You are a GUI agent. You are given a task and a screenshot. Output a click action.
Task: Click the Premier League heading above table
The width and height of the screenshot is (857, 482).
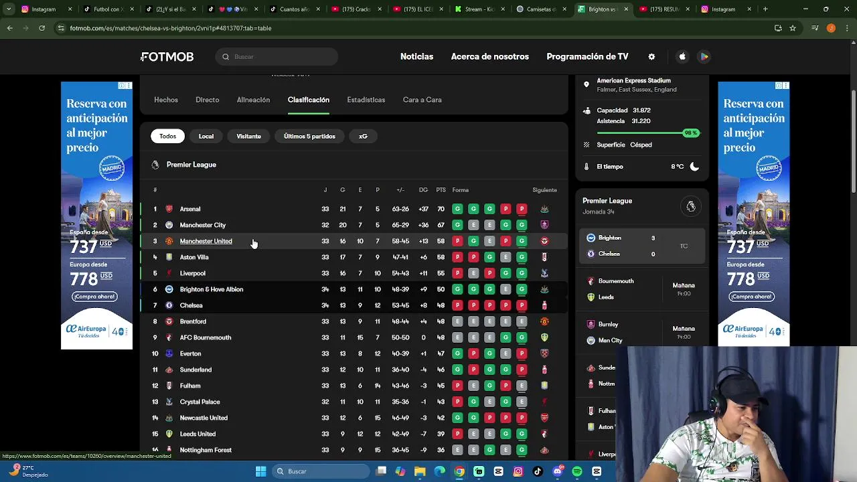coord(191,165)
